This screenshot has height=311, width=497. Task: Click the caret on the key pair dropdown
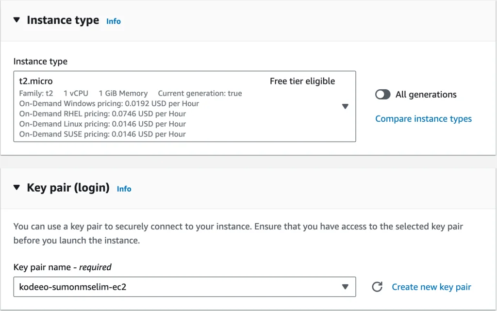345,287
